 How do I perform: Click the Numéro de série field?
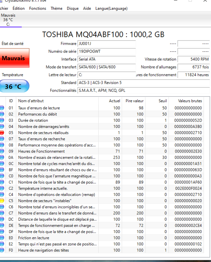coord(106,51)
